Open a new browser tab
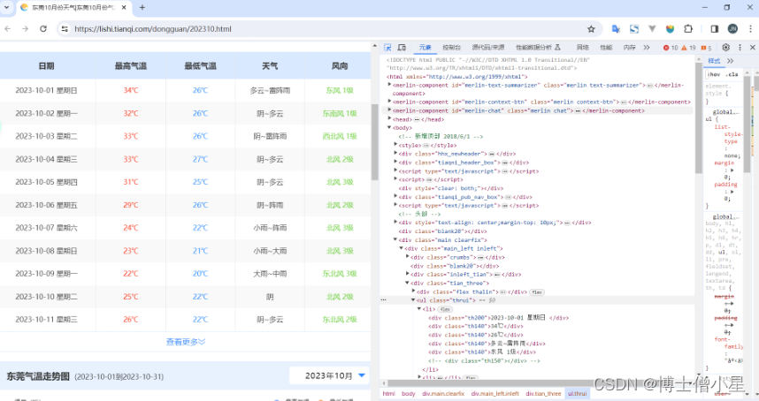759x401 pixels. pos(142,8)
